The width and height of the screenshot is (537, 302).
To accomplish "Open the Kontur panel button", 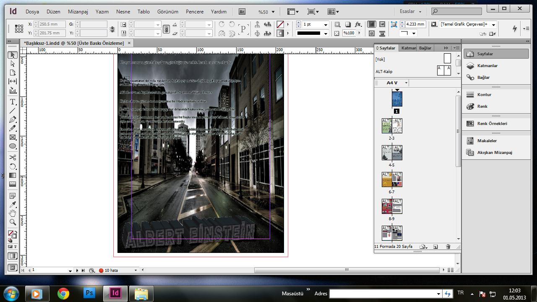I will click(496, 94).
